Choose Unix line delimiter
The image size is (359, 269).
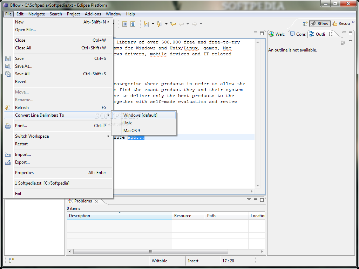143,123
